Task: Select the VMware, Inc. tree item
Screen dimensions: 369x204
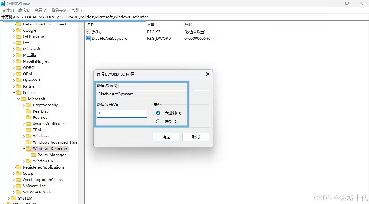Action: click(34, 186)
